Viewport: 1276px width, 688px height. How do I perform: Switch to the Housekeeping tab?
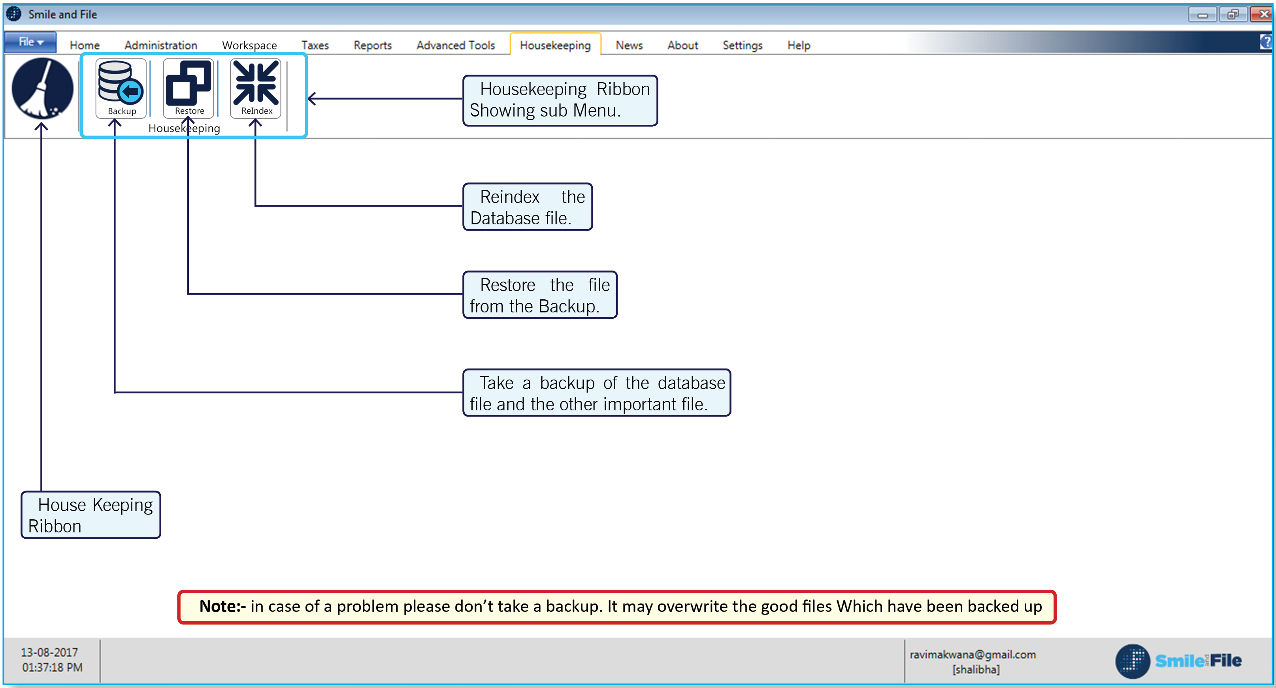pyautogui.click(x=555, y=45)
